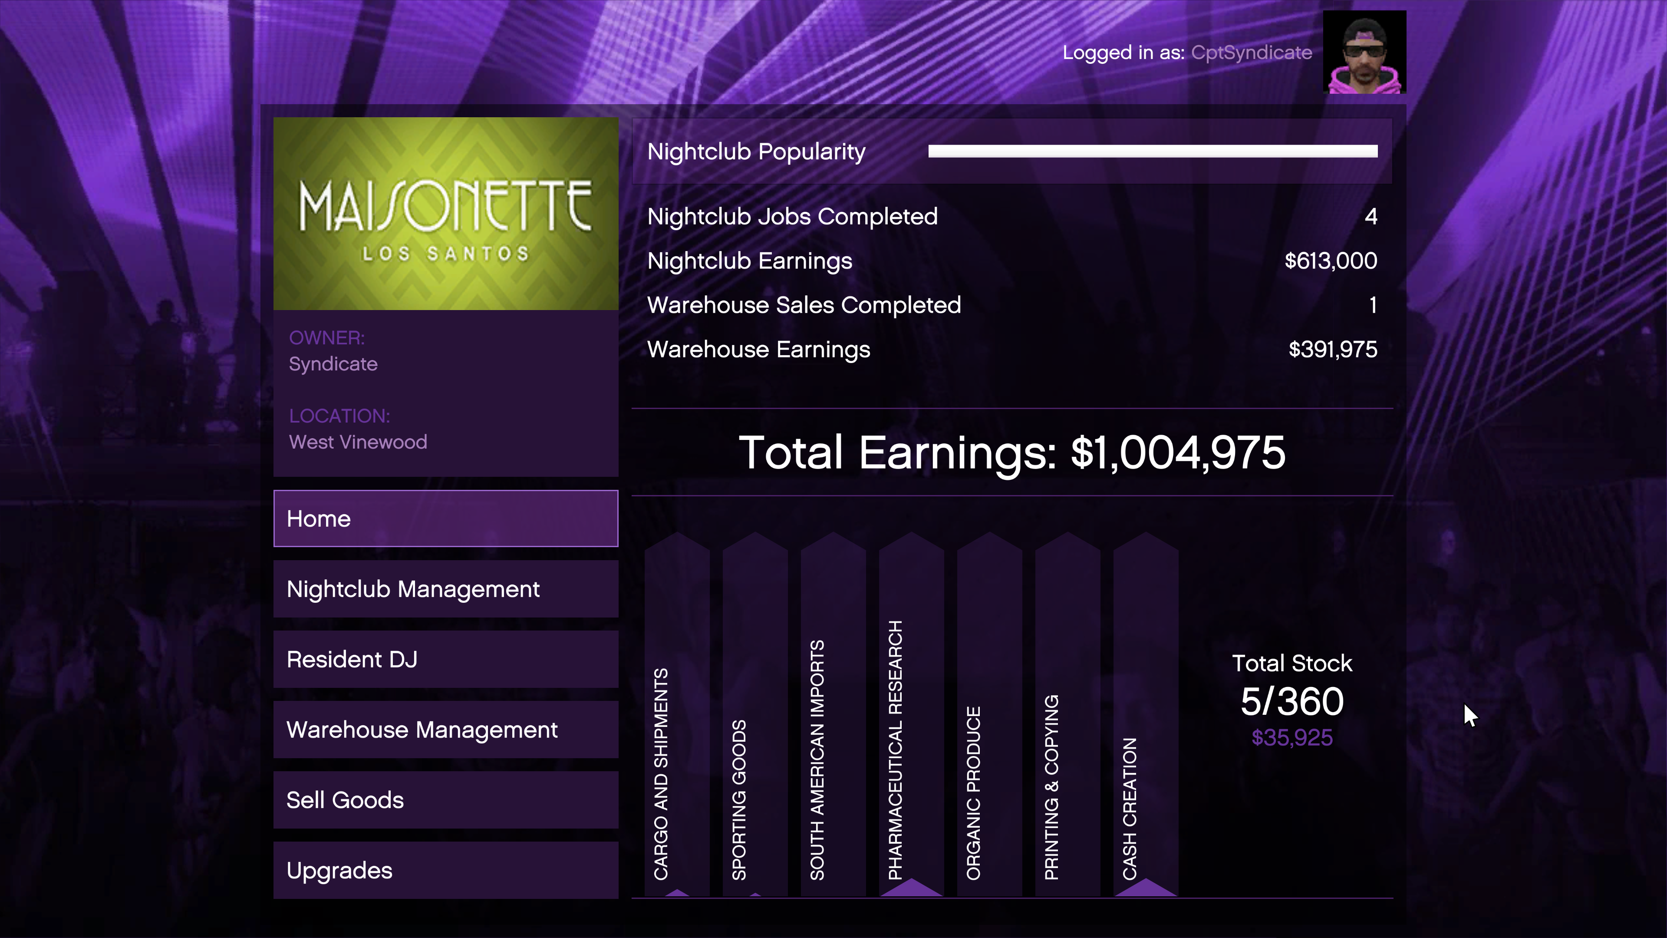Screen dimensions: 1667x938
Task: Click the Logged in as CptSyndicate text
Action: [x=1187, y=53]
